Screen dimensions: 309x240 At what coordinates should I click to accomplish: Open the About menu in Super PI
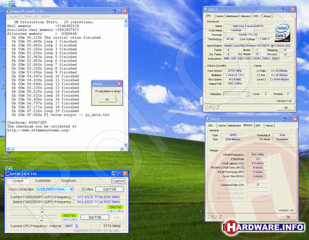(31, 16)
